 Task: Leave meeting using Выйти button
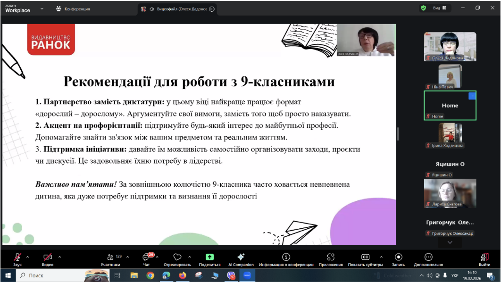tap(484, 259)
